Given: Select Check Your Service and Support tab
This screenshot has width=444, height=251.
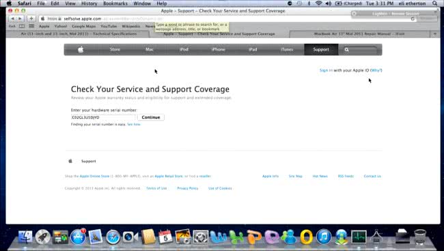Looking at the screenshot, I should [219, 34].
